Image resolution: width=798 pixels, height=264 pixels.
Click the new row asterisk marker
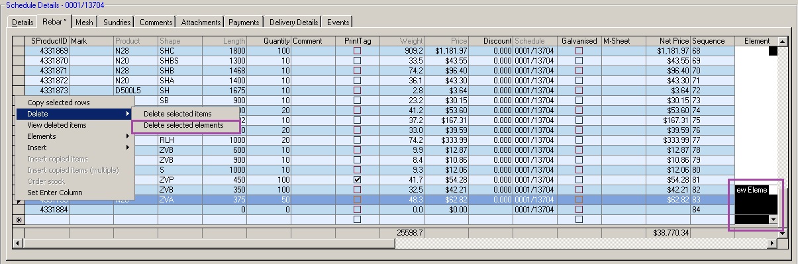click(19, 219)
